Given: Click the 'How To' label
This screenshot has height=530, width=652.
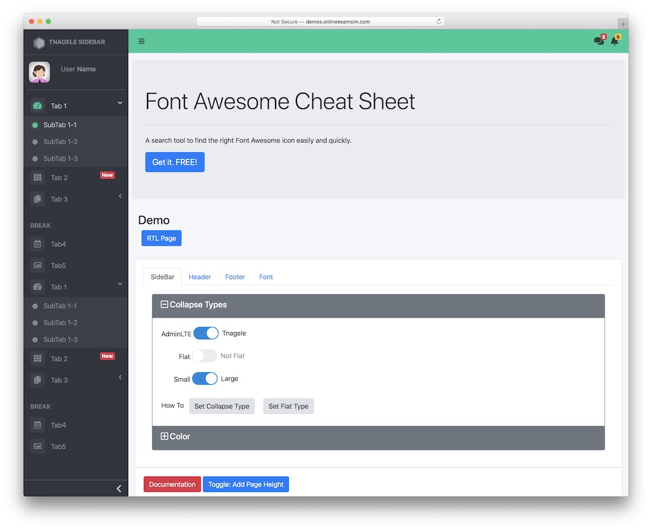Looking at the screenshot, I should [x=172, y=406].
